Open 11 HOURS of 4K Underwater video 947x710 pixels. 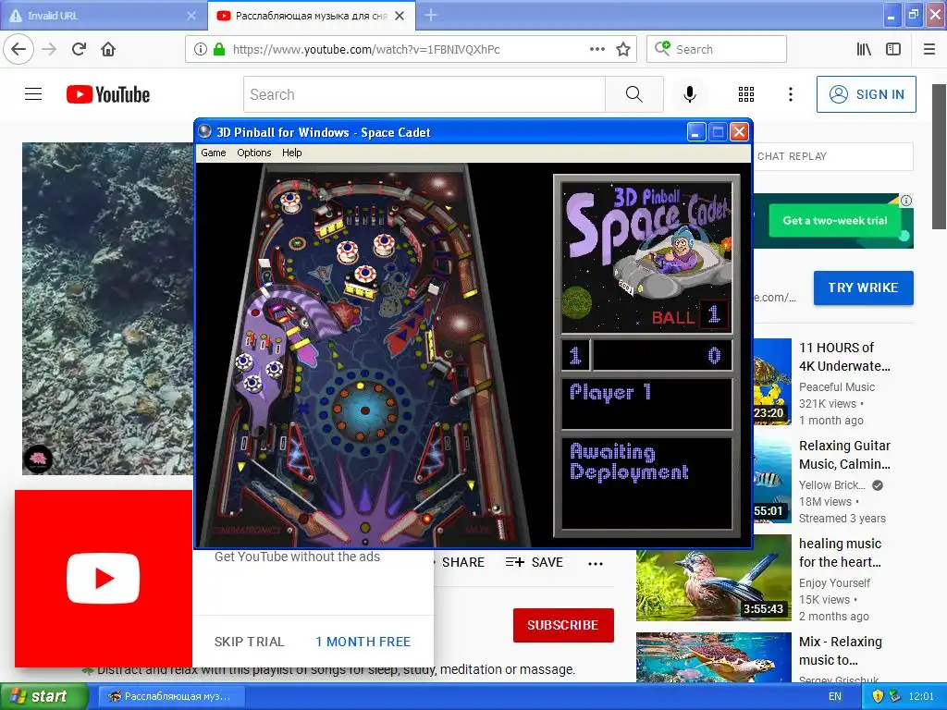click(844, 357)
